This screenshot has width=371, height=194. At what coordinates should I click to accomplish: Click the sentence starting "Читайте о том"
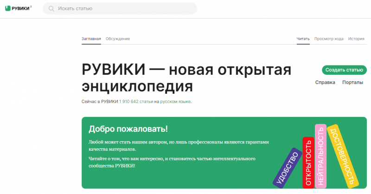click(x=172, y=162)
